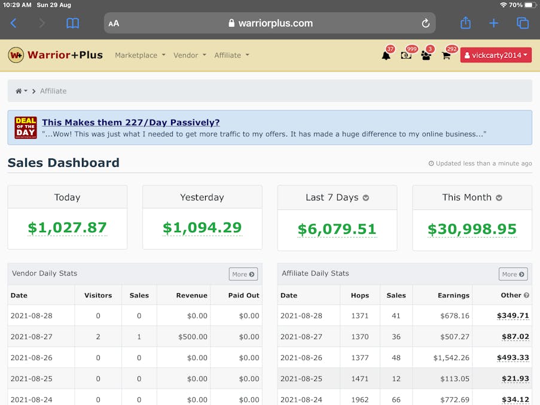Click the Deal of the Day badge

tap(26, 127)
